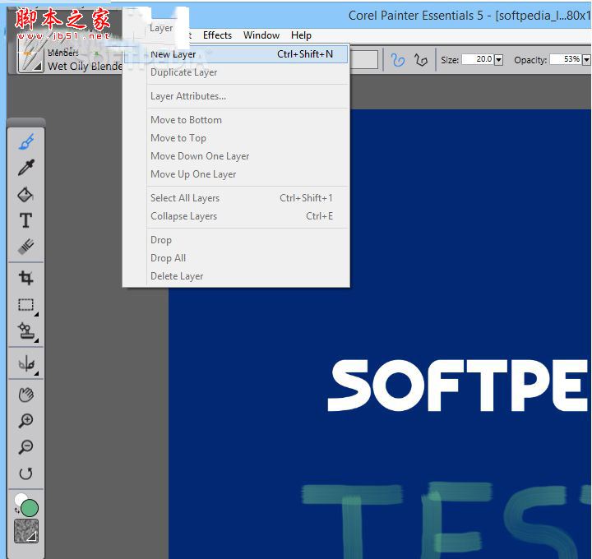Choose Move Down One Layer
The width and height of the screenshot is (592, 559).
(236, 156)
